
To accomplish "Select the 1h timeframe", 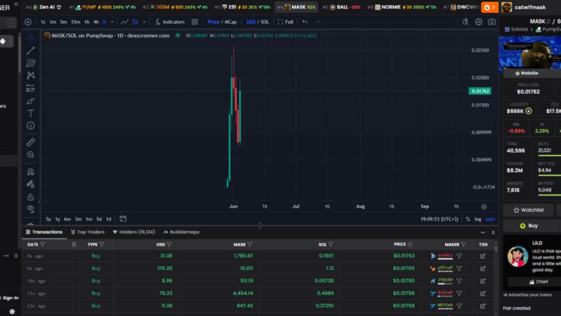I will (x=87, y=22).
